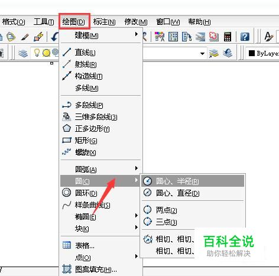The width and height of the screenshot is (279, 276).
Task: Click the undo arrow icon
Action: (x=55, y=37)
